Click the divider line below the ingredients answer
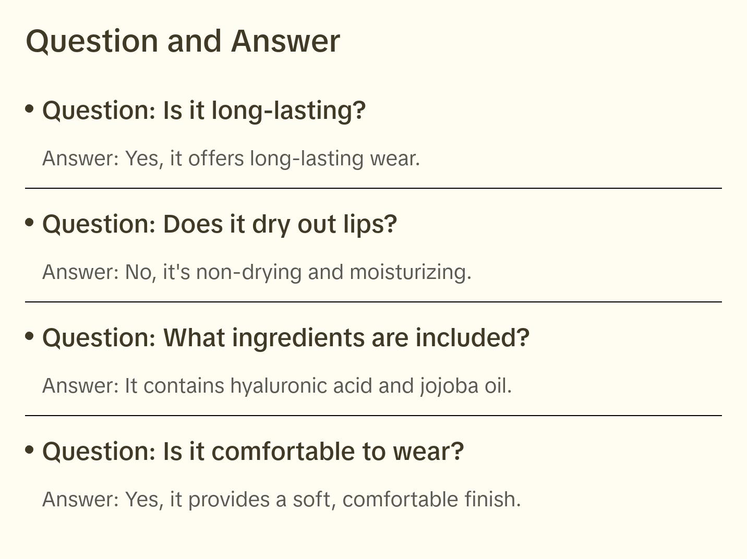This screenshot has width=747, height=559. (x=373, y=416)
